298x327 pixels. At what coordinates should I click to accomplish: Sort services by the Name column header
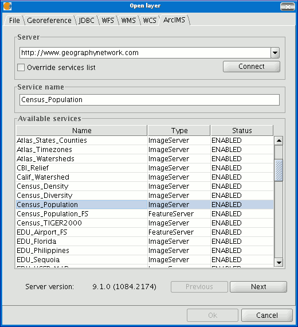tap(82, 131)
